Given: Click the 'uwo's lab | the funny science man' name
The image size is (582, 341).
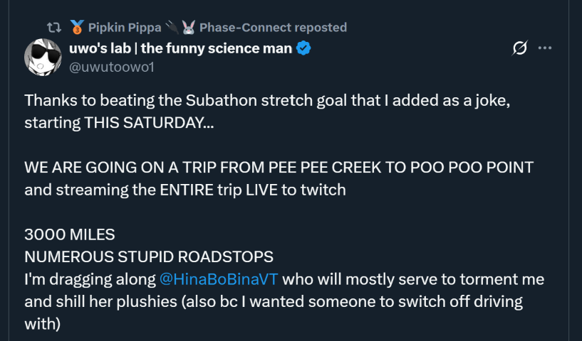Looking at the screenshot, I should click(x=181, y=48).
